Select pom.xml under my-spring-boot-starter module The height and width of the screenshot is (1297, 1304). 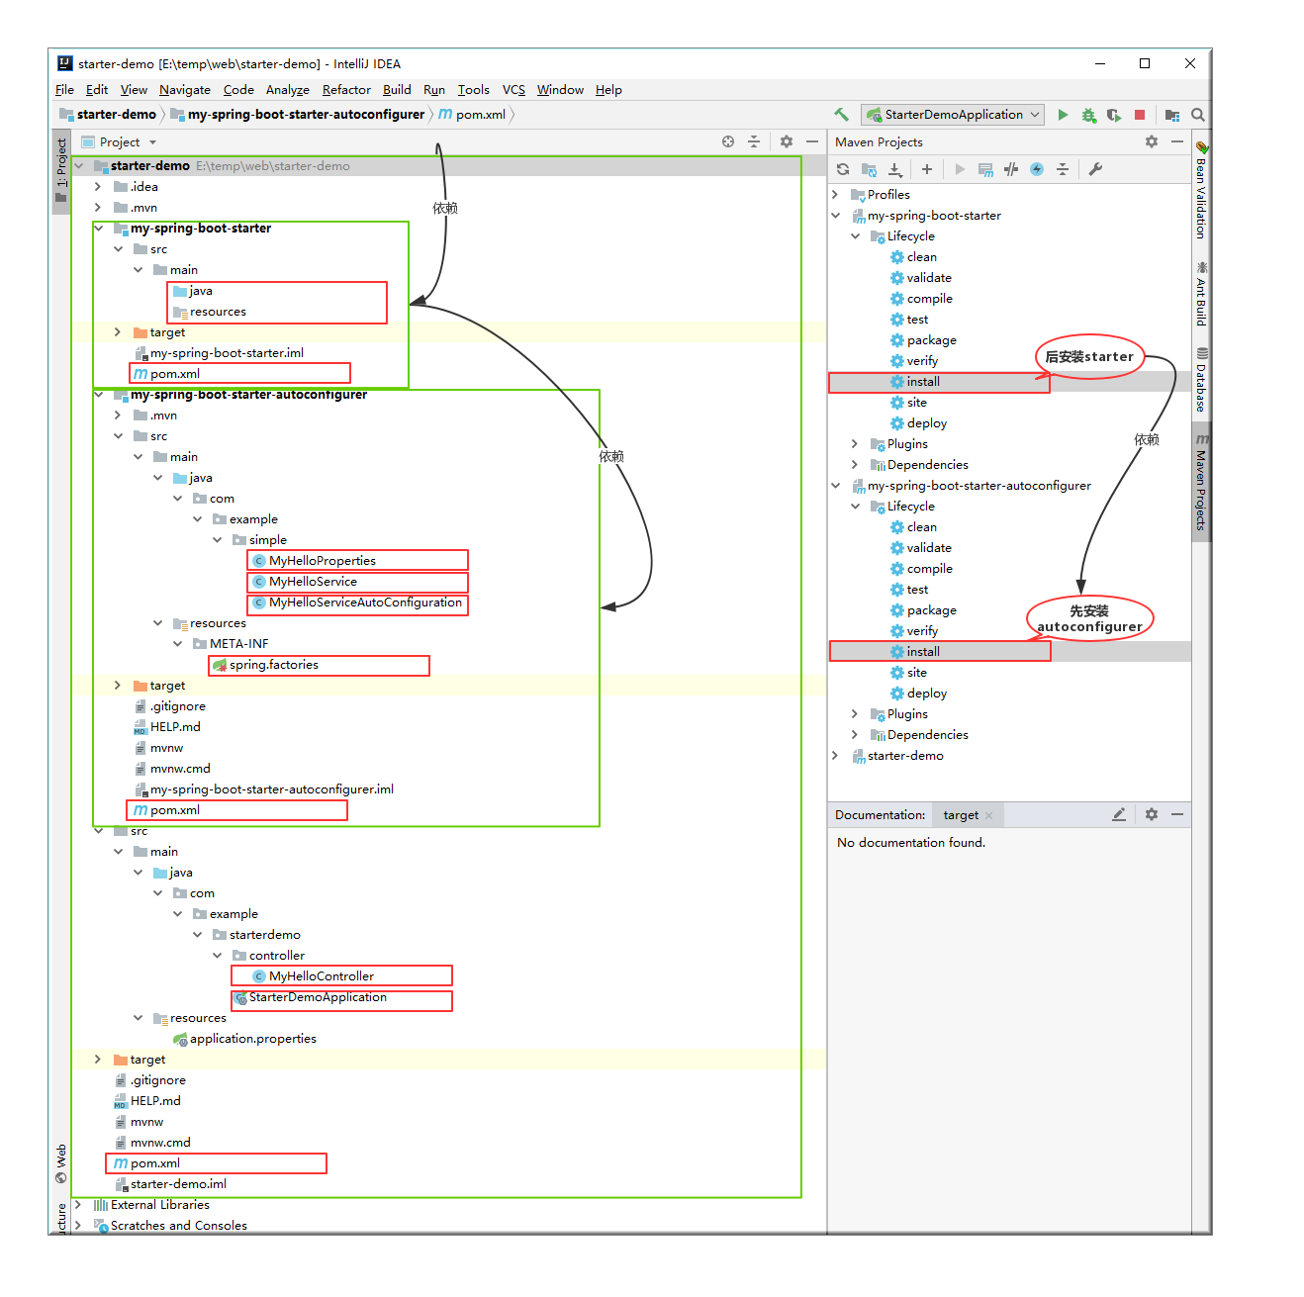tap(166, 374)
